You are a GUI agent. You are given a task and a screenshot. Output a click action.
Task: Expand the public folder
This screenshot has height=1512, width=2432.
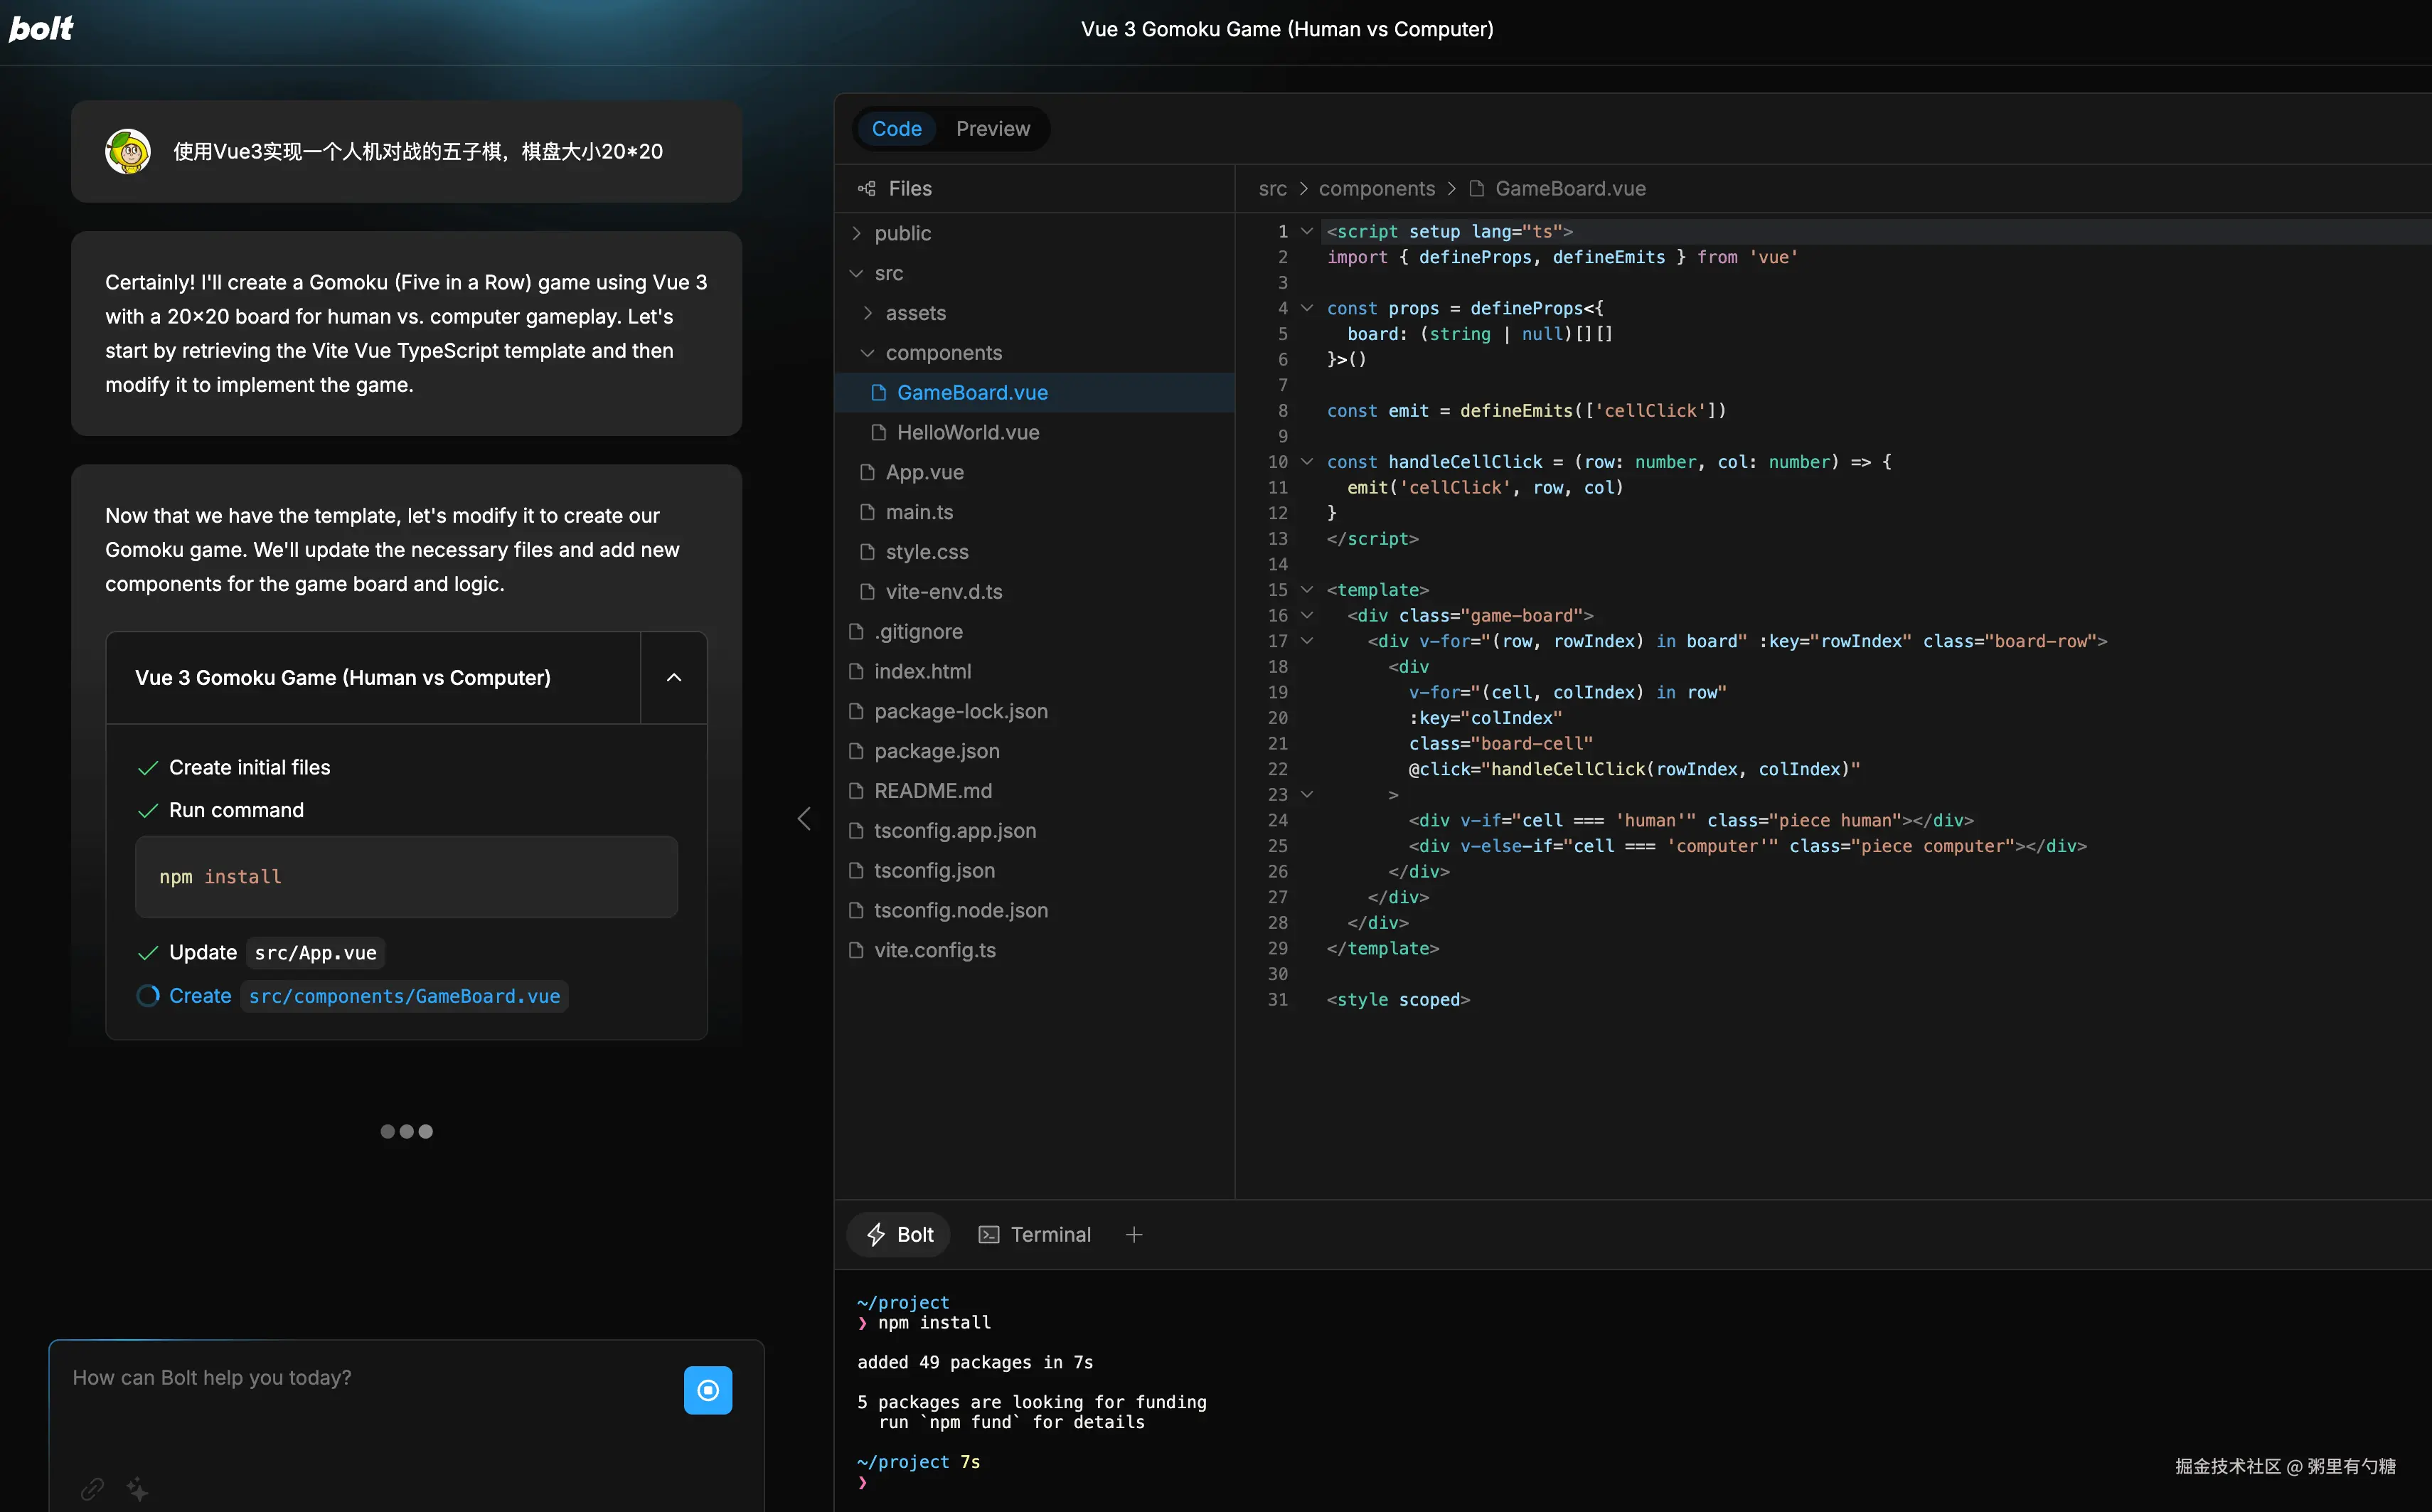click(x=902, y=233)
